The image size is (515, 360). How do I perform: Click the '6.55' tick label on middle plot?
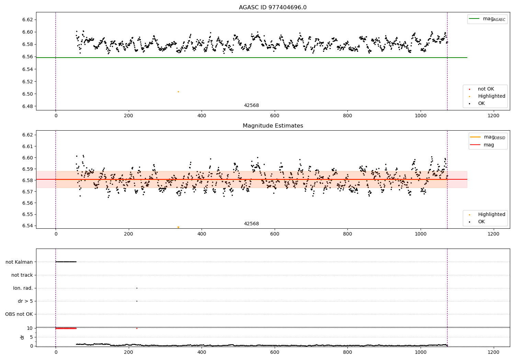[x=27, y=214]
